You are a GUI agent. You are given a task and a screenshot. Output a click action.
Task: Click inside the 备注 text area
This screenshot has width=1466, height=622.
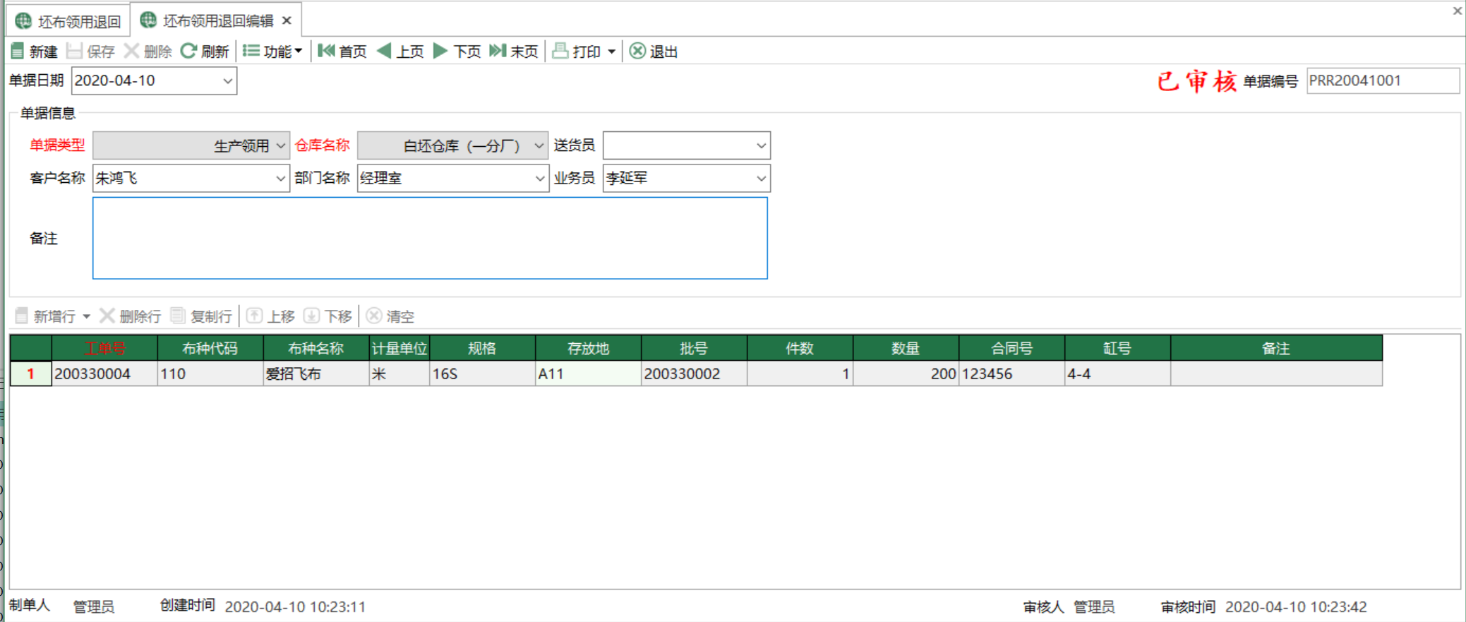430,238
